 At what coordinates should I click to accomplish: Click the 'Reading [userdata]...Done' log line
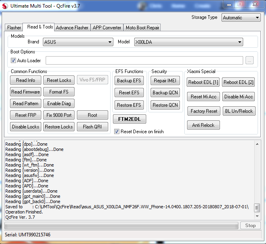pyautogui.click(x=31, y=191)
